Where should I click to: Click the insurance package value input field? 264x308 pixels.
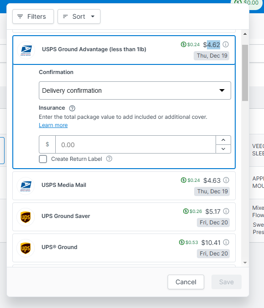pyautogui.click(x=136, y=144)
